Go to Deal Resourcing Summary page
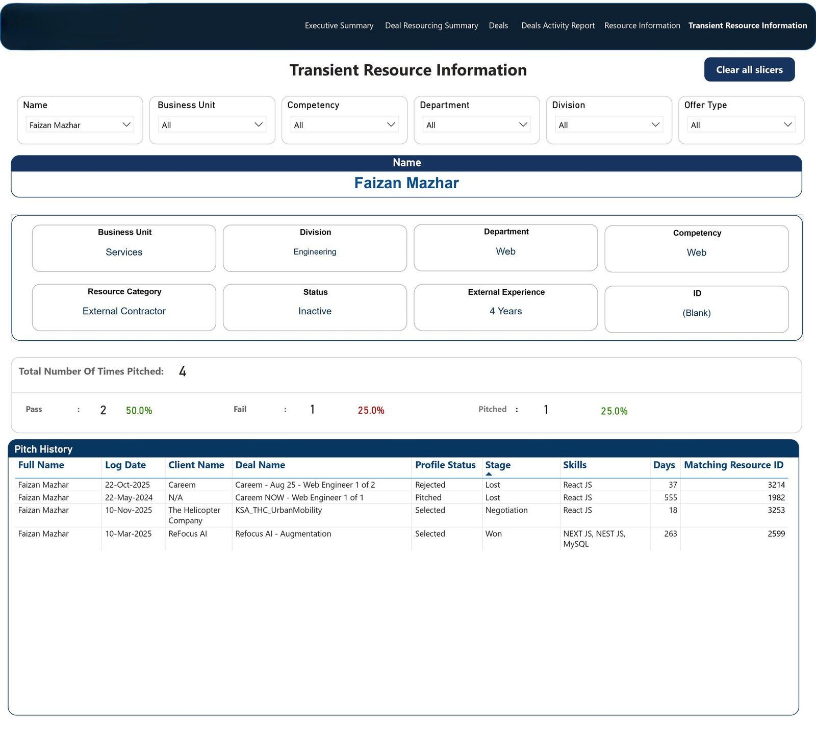 [x=431, y=26]
